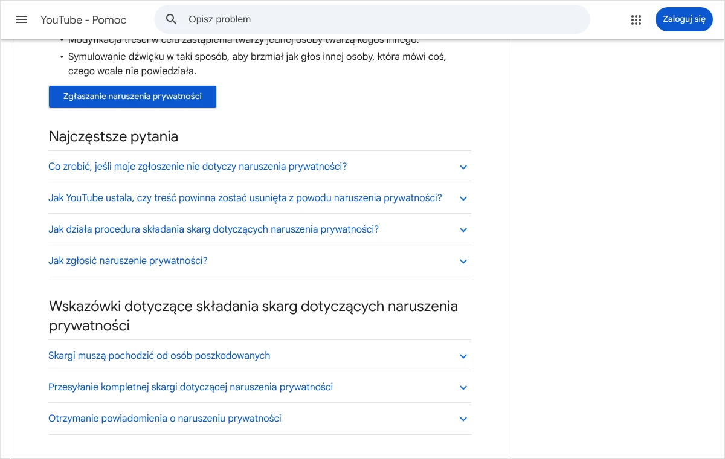Expand chevron beside Jak działa procedura
The image size is (725, 459).
tap(463, 230)
